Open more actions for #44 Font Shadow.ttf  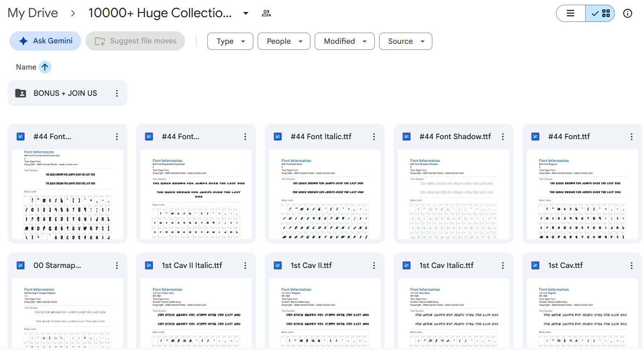pos(503,137)
